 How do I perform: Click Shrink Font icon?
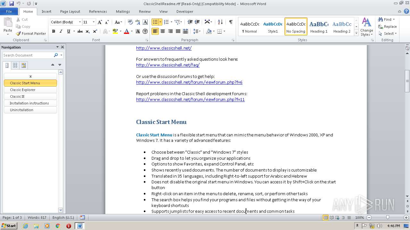coord(107,22)
